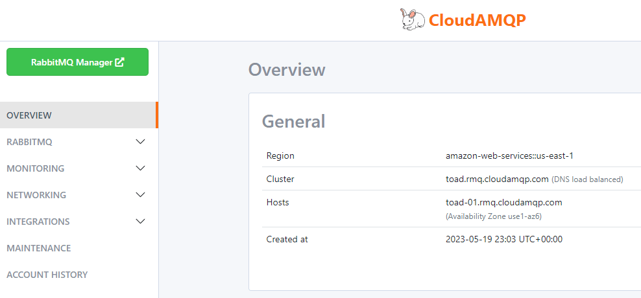The image size is (641, 298).
Task: Click the region value amazon-web-services::us-east-1
Action: pyautogui.click(x=509, y=155)
